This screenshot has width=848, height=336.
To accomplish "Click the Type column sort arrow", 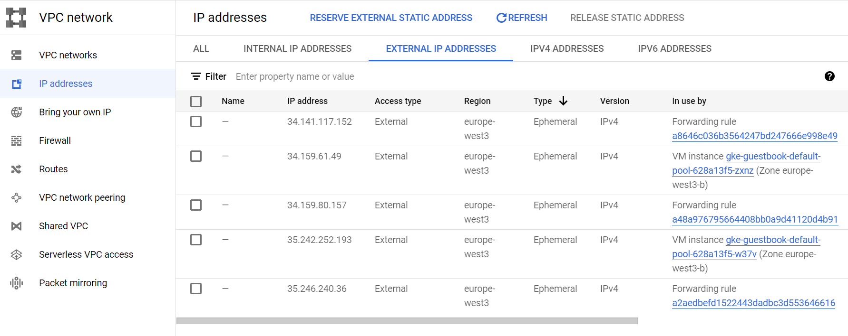I will (x=564, y=101).
